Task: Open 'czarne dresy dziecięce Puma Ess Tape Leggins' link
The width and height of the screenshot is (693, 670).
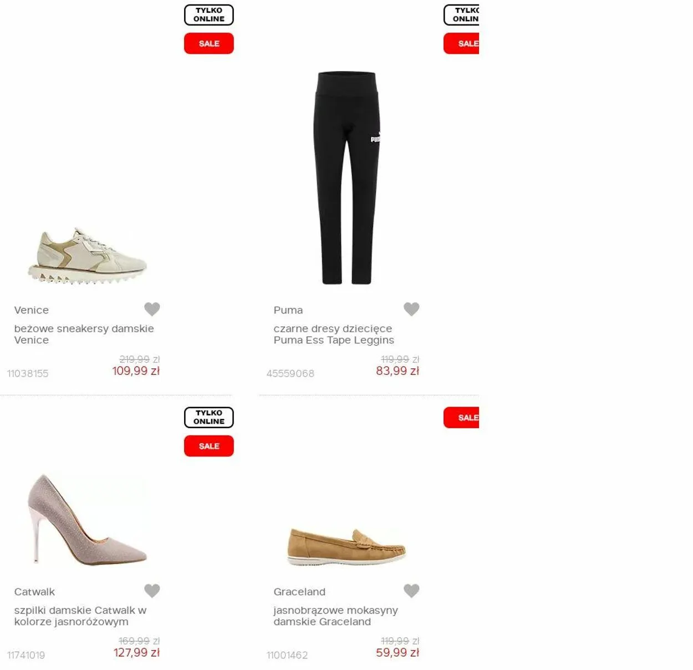Action: (334, 334)
